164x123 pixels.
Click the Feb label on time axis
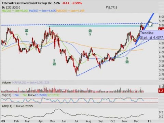click(x=16, y=121)
